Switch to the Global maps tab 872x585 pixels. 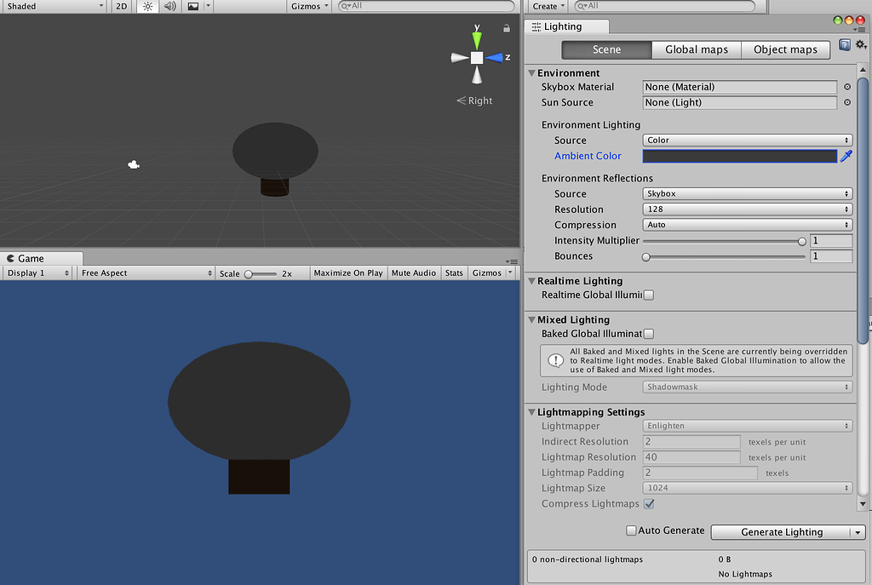pos(696,49)
